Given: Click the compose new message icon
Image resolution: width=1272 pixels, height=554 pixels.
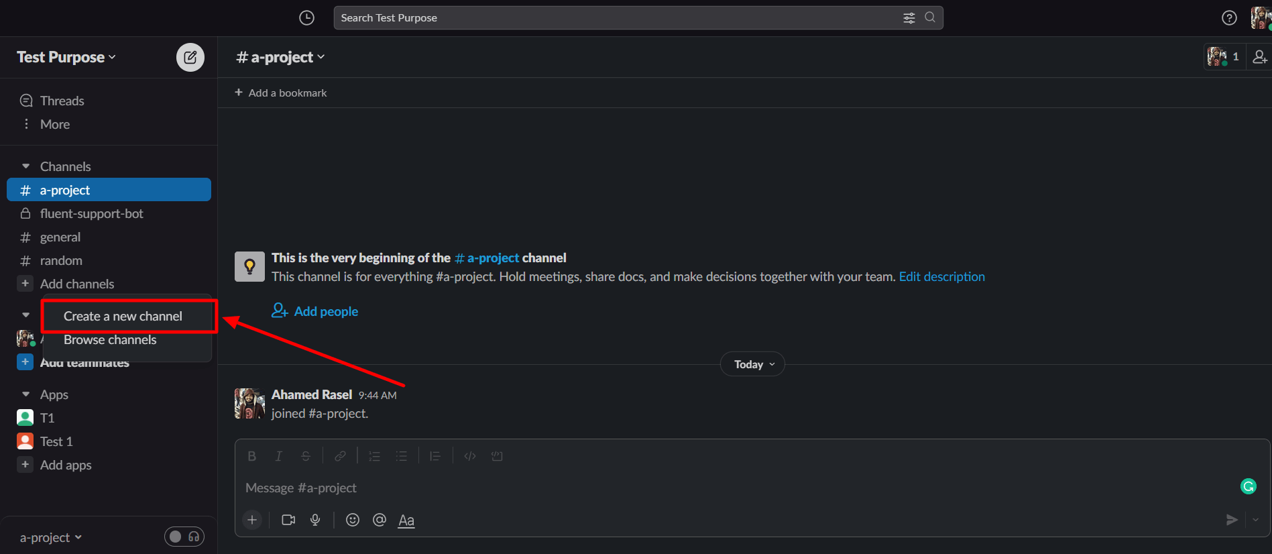Looking at the screenshot, I should pos(190,57).
